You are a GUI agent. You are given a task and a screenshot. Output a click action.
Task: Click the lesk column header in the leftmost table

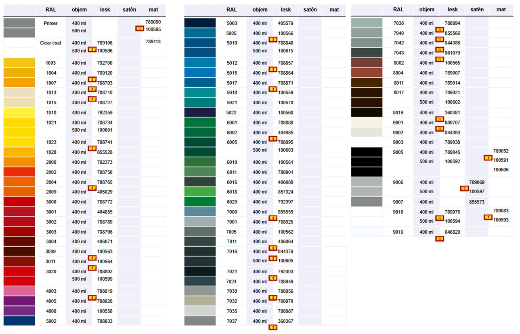[105, 10]
